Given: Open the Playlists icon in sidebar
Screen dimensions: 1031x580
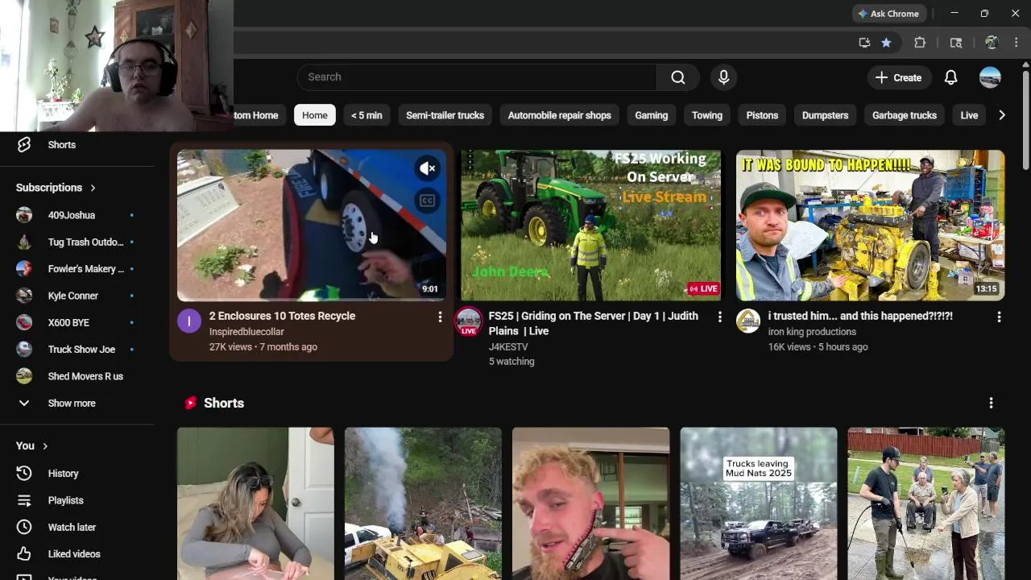Looking at the screenshot, I should (24, 500).
